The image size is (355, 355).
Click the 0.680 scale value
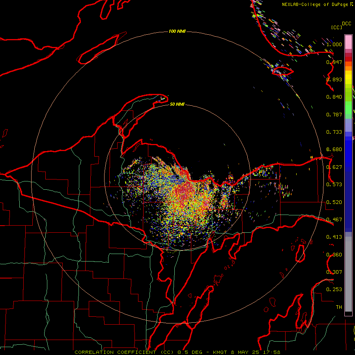tap(334, 149)
